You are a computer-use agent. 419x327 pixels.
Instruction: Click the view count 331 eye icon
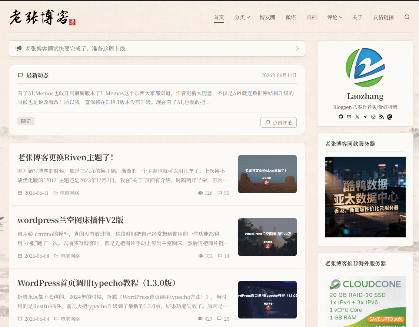pyautogui.click(x=201, y=256)
